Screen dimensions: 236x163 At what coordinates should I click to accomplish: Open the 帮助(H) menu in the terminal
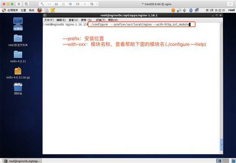(x=113, y=20)
